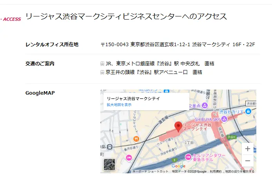Click the train station icon at map left edge

110,147
